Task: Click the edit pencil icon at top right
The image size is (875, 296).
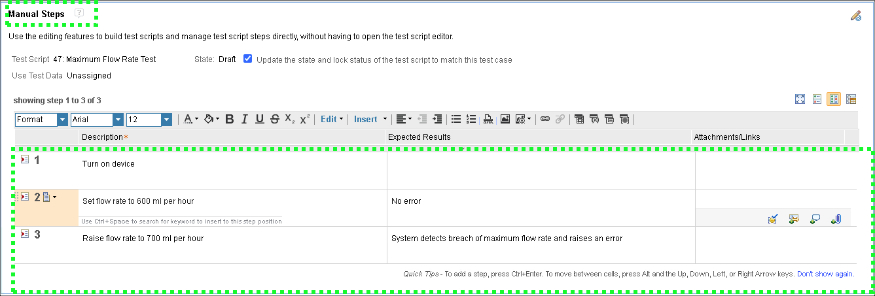Action: coord(855,16)
